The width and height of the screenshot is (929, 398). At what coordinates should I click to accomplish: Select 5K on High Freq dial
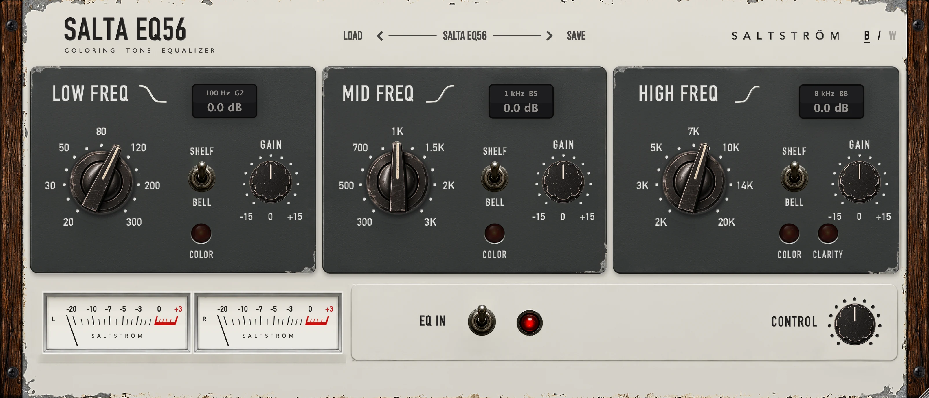656,148
